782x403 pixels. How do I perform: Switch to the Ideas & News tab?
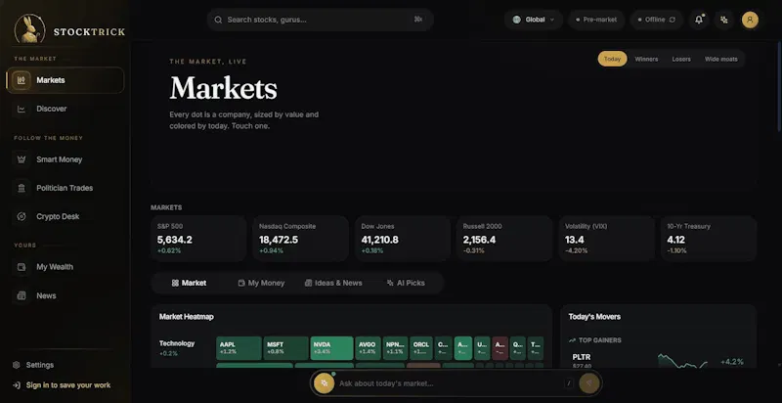coord(333,283)
